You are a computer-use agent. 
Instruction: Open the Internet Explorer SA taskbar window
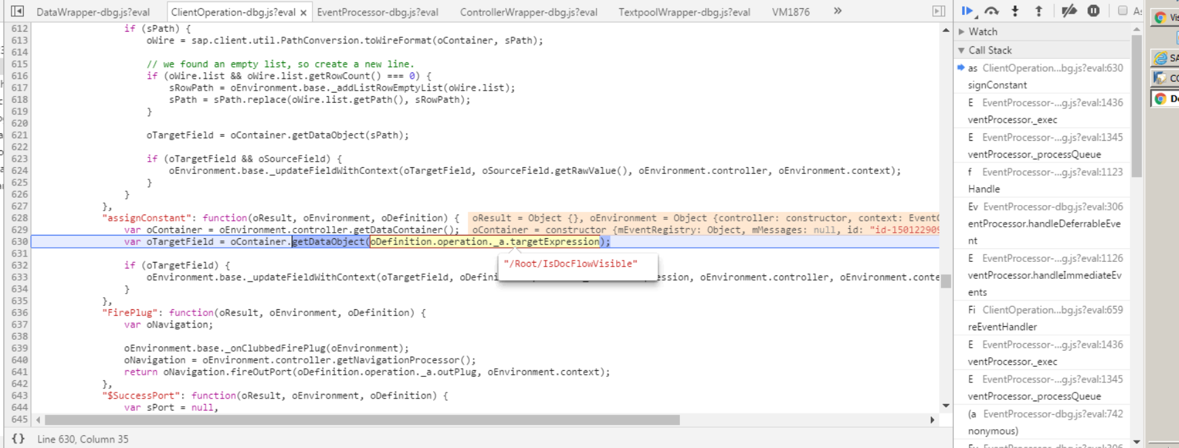1165,58
